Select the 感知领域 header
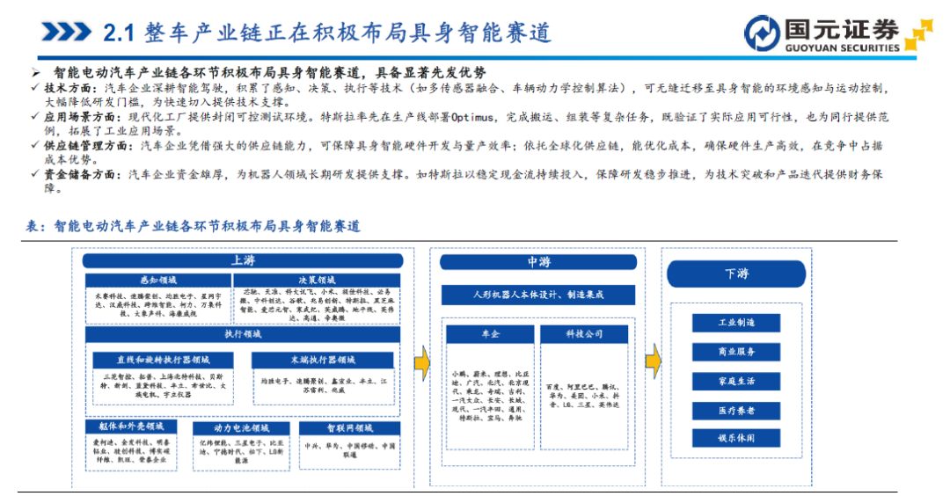 tap(158, 281)
